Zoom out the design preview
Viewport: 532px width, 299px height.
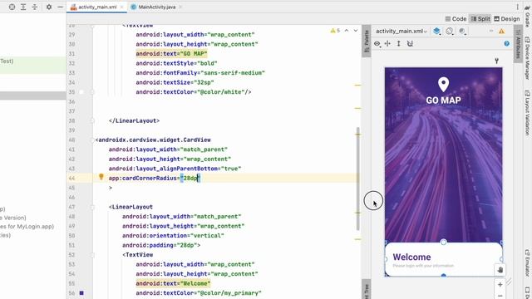click(x=500, y=296)
